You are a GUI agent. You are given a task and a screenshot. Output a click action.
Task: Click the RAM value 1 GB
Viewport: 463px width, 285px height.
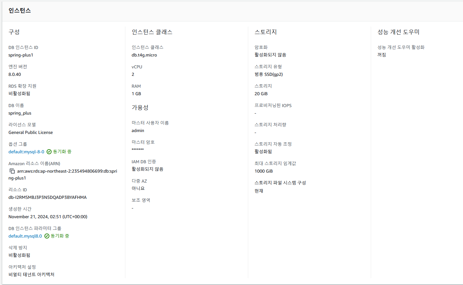coord(136,94)
